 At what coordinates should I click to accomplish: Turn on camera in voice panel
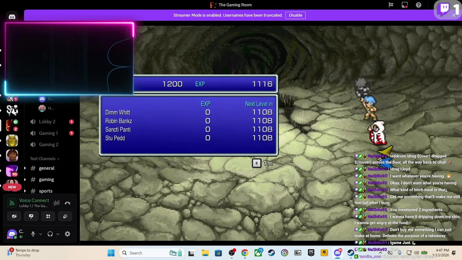pos(14,216)
